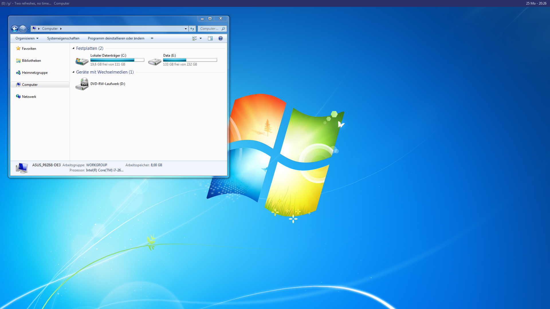Select Netzwerk in navigation pane
This screenshot has height=309, width=550.
[29, 97]
